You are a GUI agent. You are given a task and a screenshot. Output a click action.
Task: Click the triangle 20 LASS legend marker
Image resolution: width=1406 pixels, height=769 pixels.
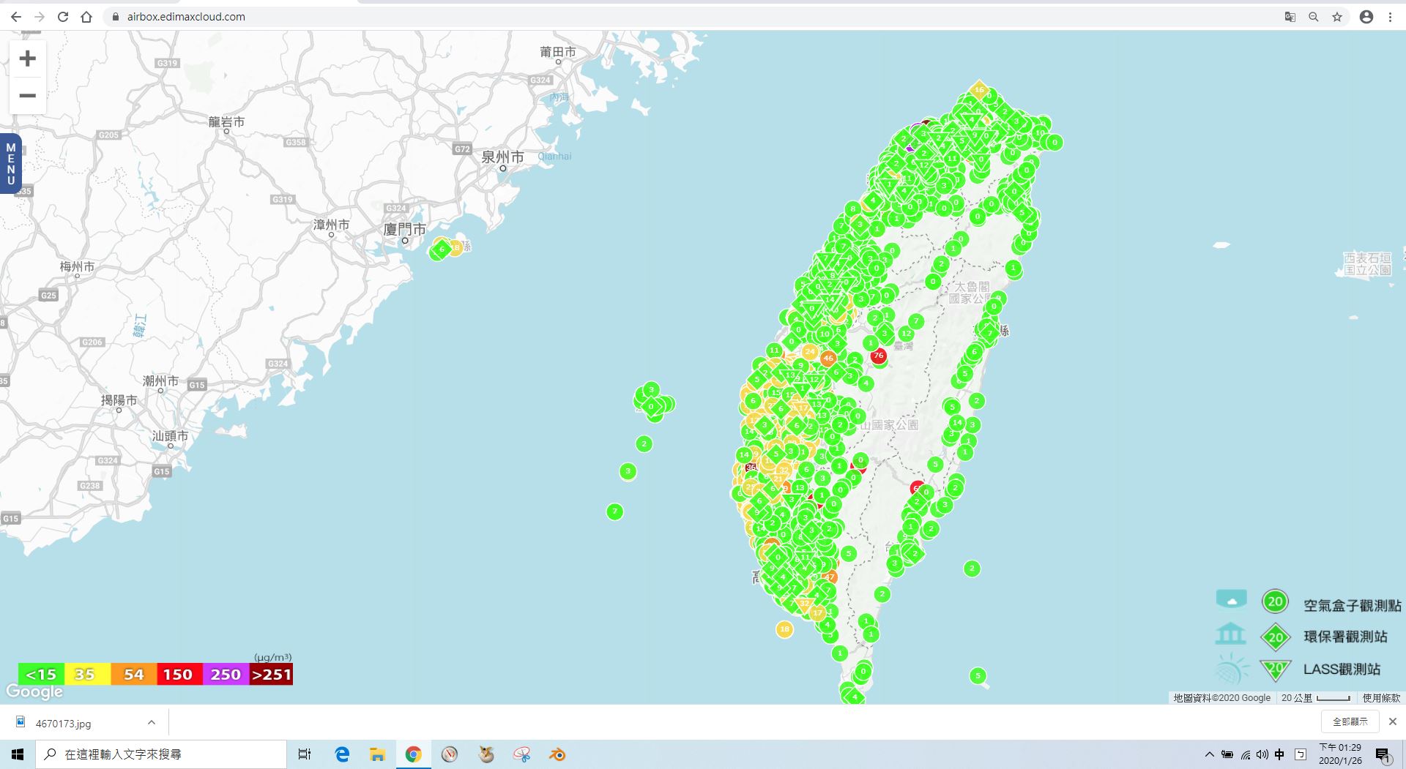coord(1276,669)
